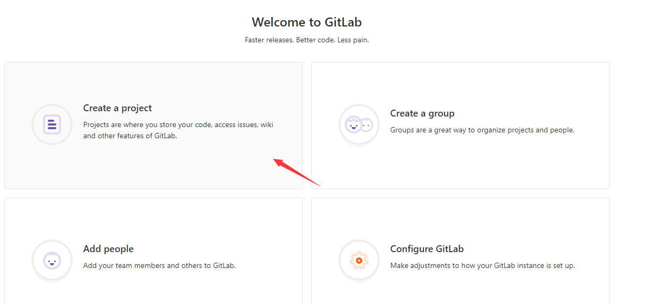This screenshot has width=655, height=304.
Task: Click the "Add your team members" description text
Action: click(x=159, y=265)
